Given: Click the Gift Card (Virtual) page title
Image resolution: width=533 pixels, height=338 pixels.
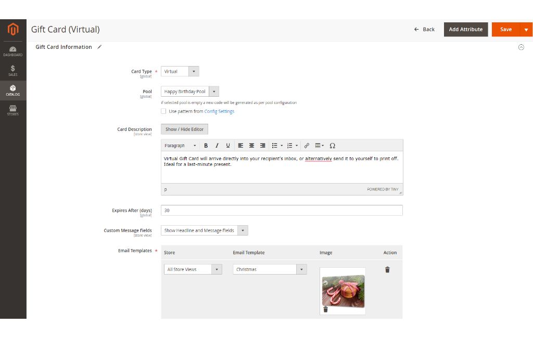Looking at the screenshot, I should tap(65, 29).
